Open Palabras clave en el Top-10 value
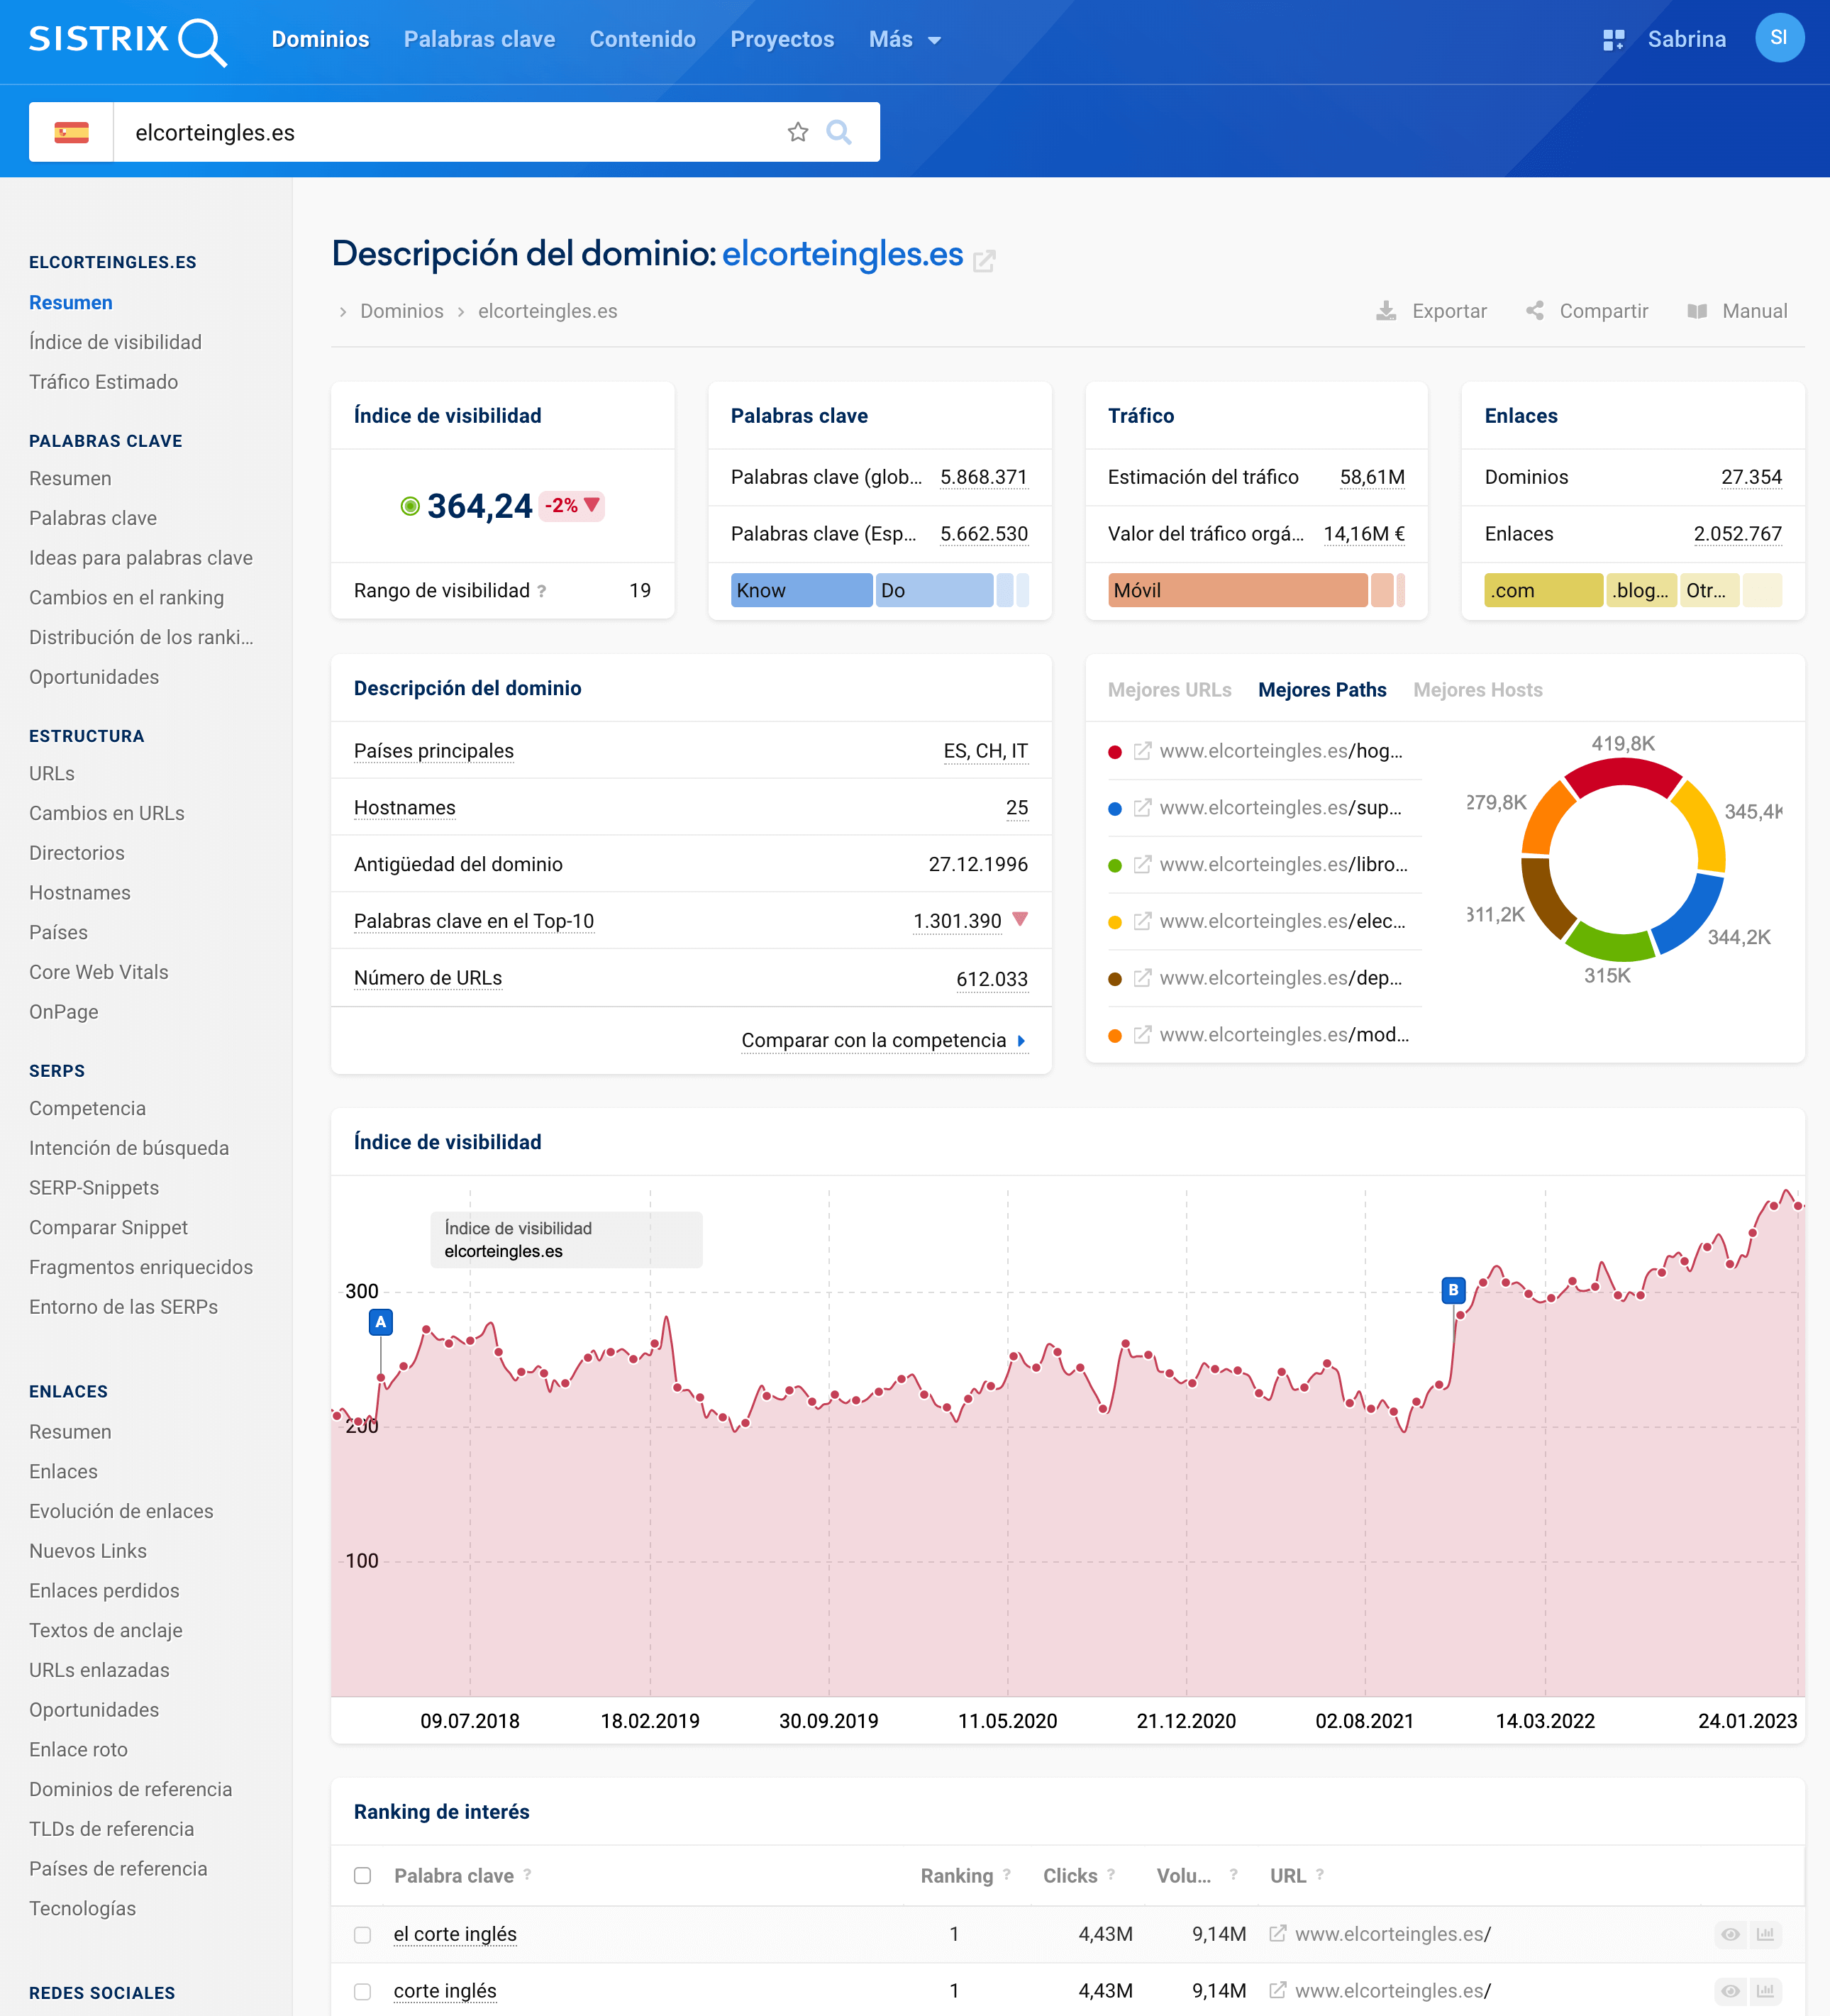1830x2016 pixels. point(957,921)
